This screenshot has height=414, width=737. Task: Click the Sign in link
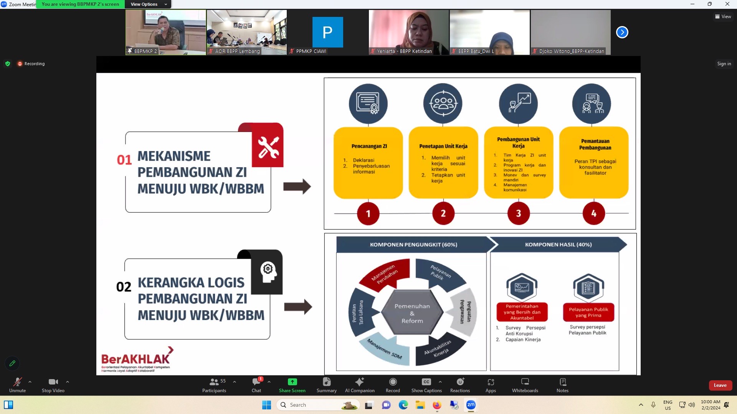coord(724,64)
